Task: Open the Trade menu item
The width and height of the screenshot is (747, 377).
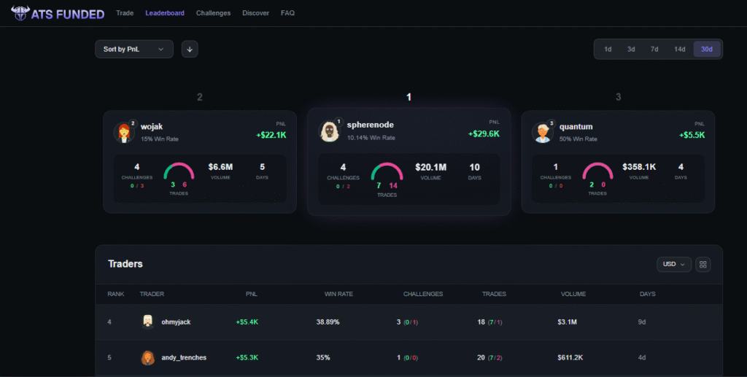Action: [125, 13]
